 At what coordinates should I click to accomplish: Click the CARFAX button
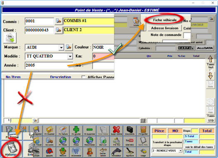tap(186, 48)
